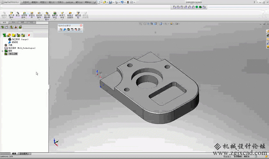Click 配合 (Mate) tool

coord(18,14)
